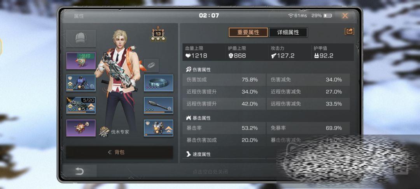
Task: Click the small bracelet slot beside character
Action: (x=151, y=65)
